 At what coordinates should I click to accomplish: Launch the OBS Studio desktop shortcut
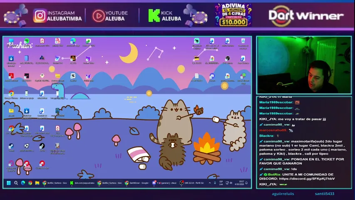227,60
